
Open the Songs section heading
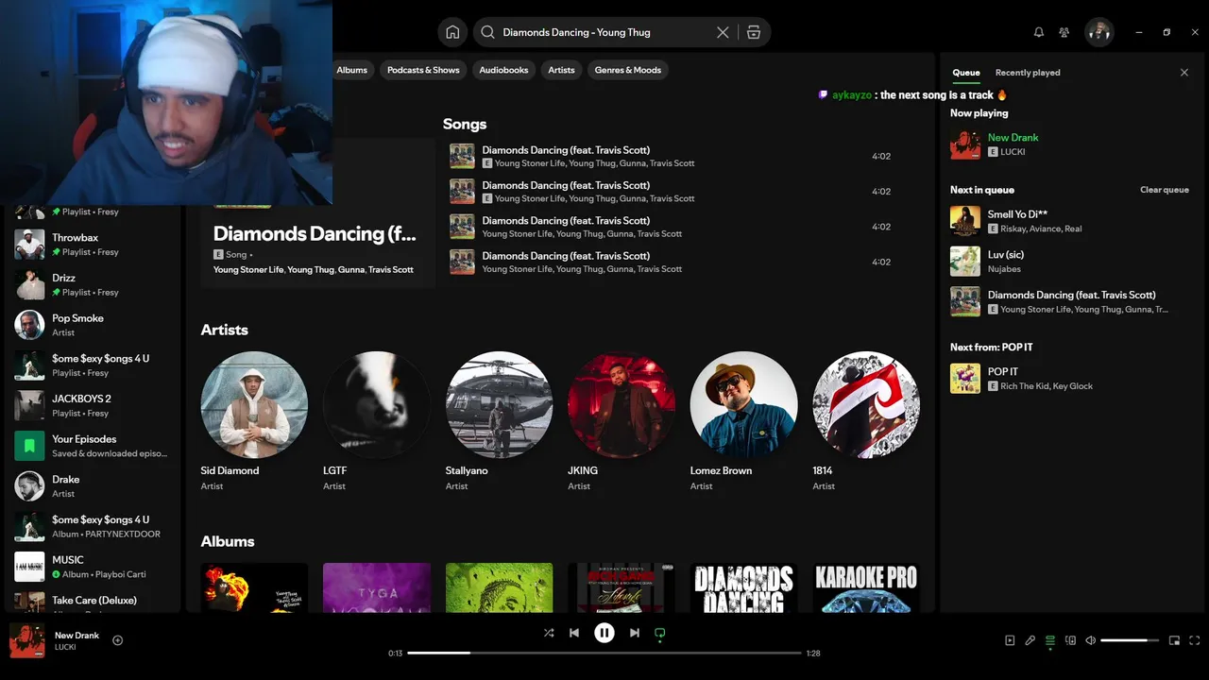[x=465, y=124]
